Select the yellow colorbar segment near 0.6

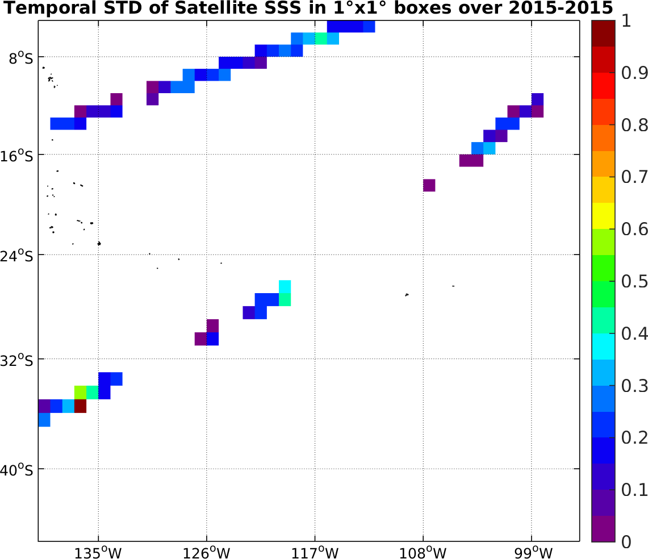(x=603, y=216)
